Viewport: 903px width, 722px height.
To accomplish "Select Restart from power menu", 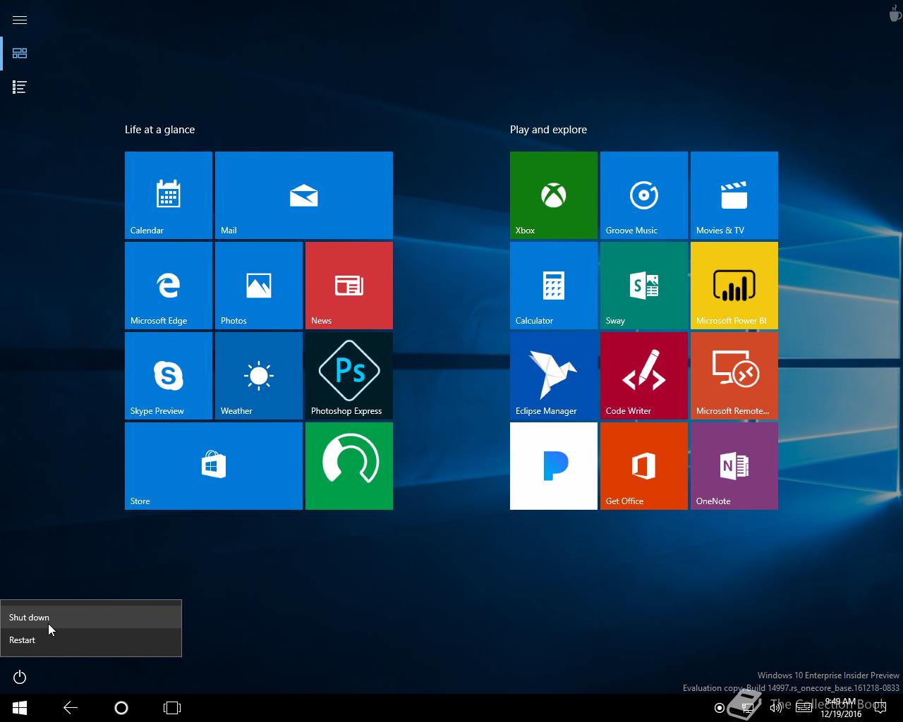I will point(91,640).
